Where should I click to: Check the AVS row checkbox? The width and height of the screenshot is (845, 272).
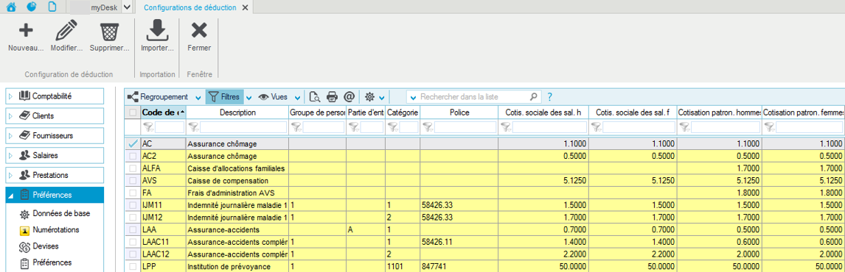133,181
